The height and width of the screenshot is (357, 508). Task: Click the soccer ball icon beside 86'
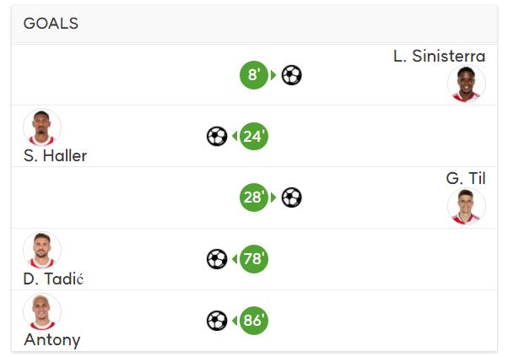217,321
